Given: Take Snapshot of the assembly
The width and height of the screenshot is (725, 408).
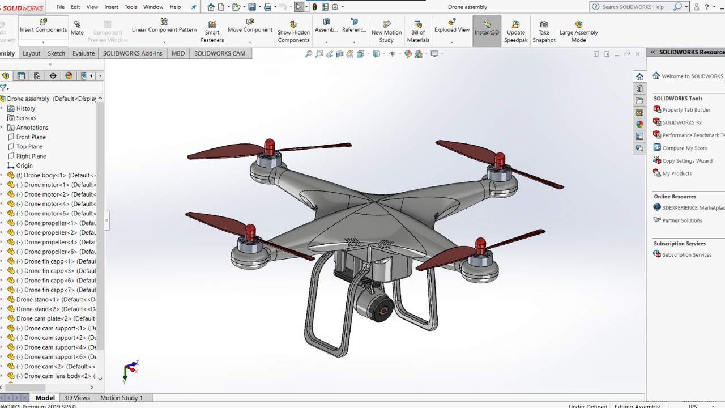Looking at the screenshot, I should (x=544, y=32).
